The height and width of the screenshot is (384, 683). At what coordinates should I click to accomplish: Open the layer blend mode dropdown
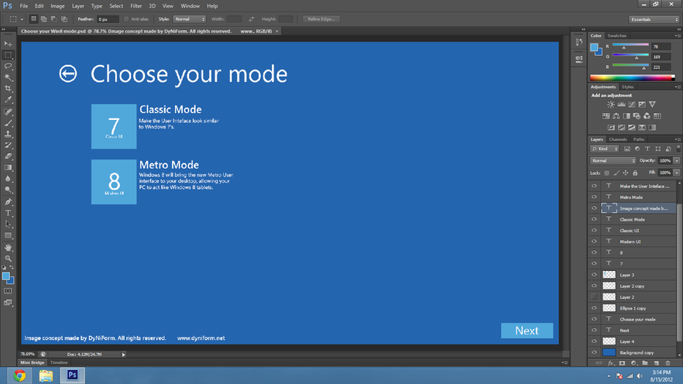pos(613,161)
